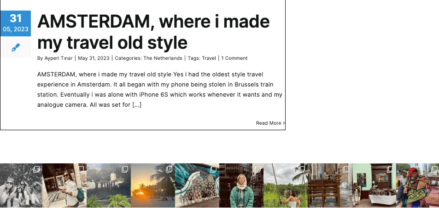Open the church wooden pews photo

[330, 185]
